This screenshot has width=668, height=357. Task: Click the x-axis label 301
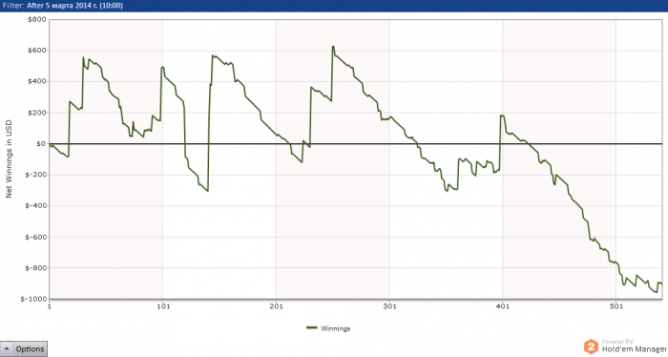pos(389,306)
